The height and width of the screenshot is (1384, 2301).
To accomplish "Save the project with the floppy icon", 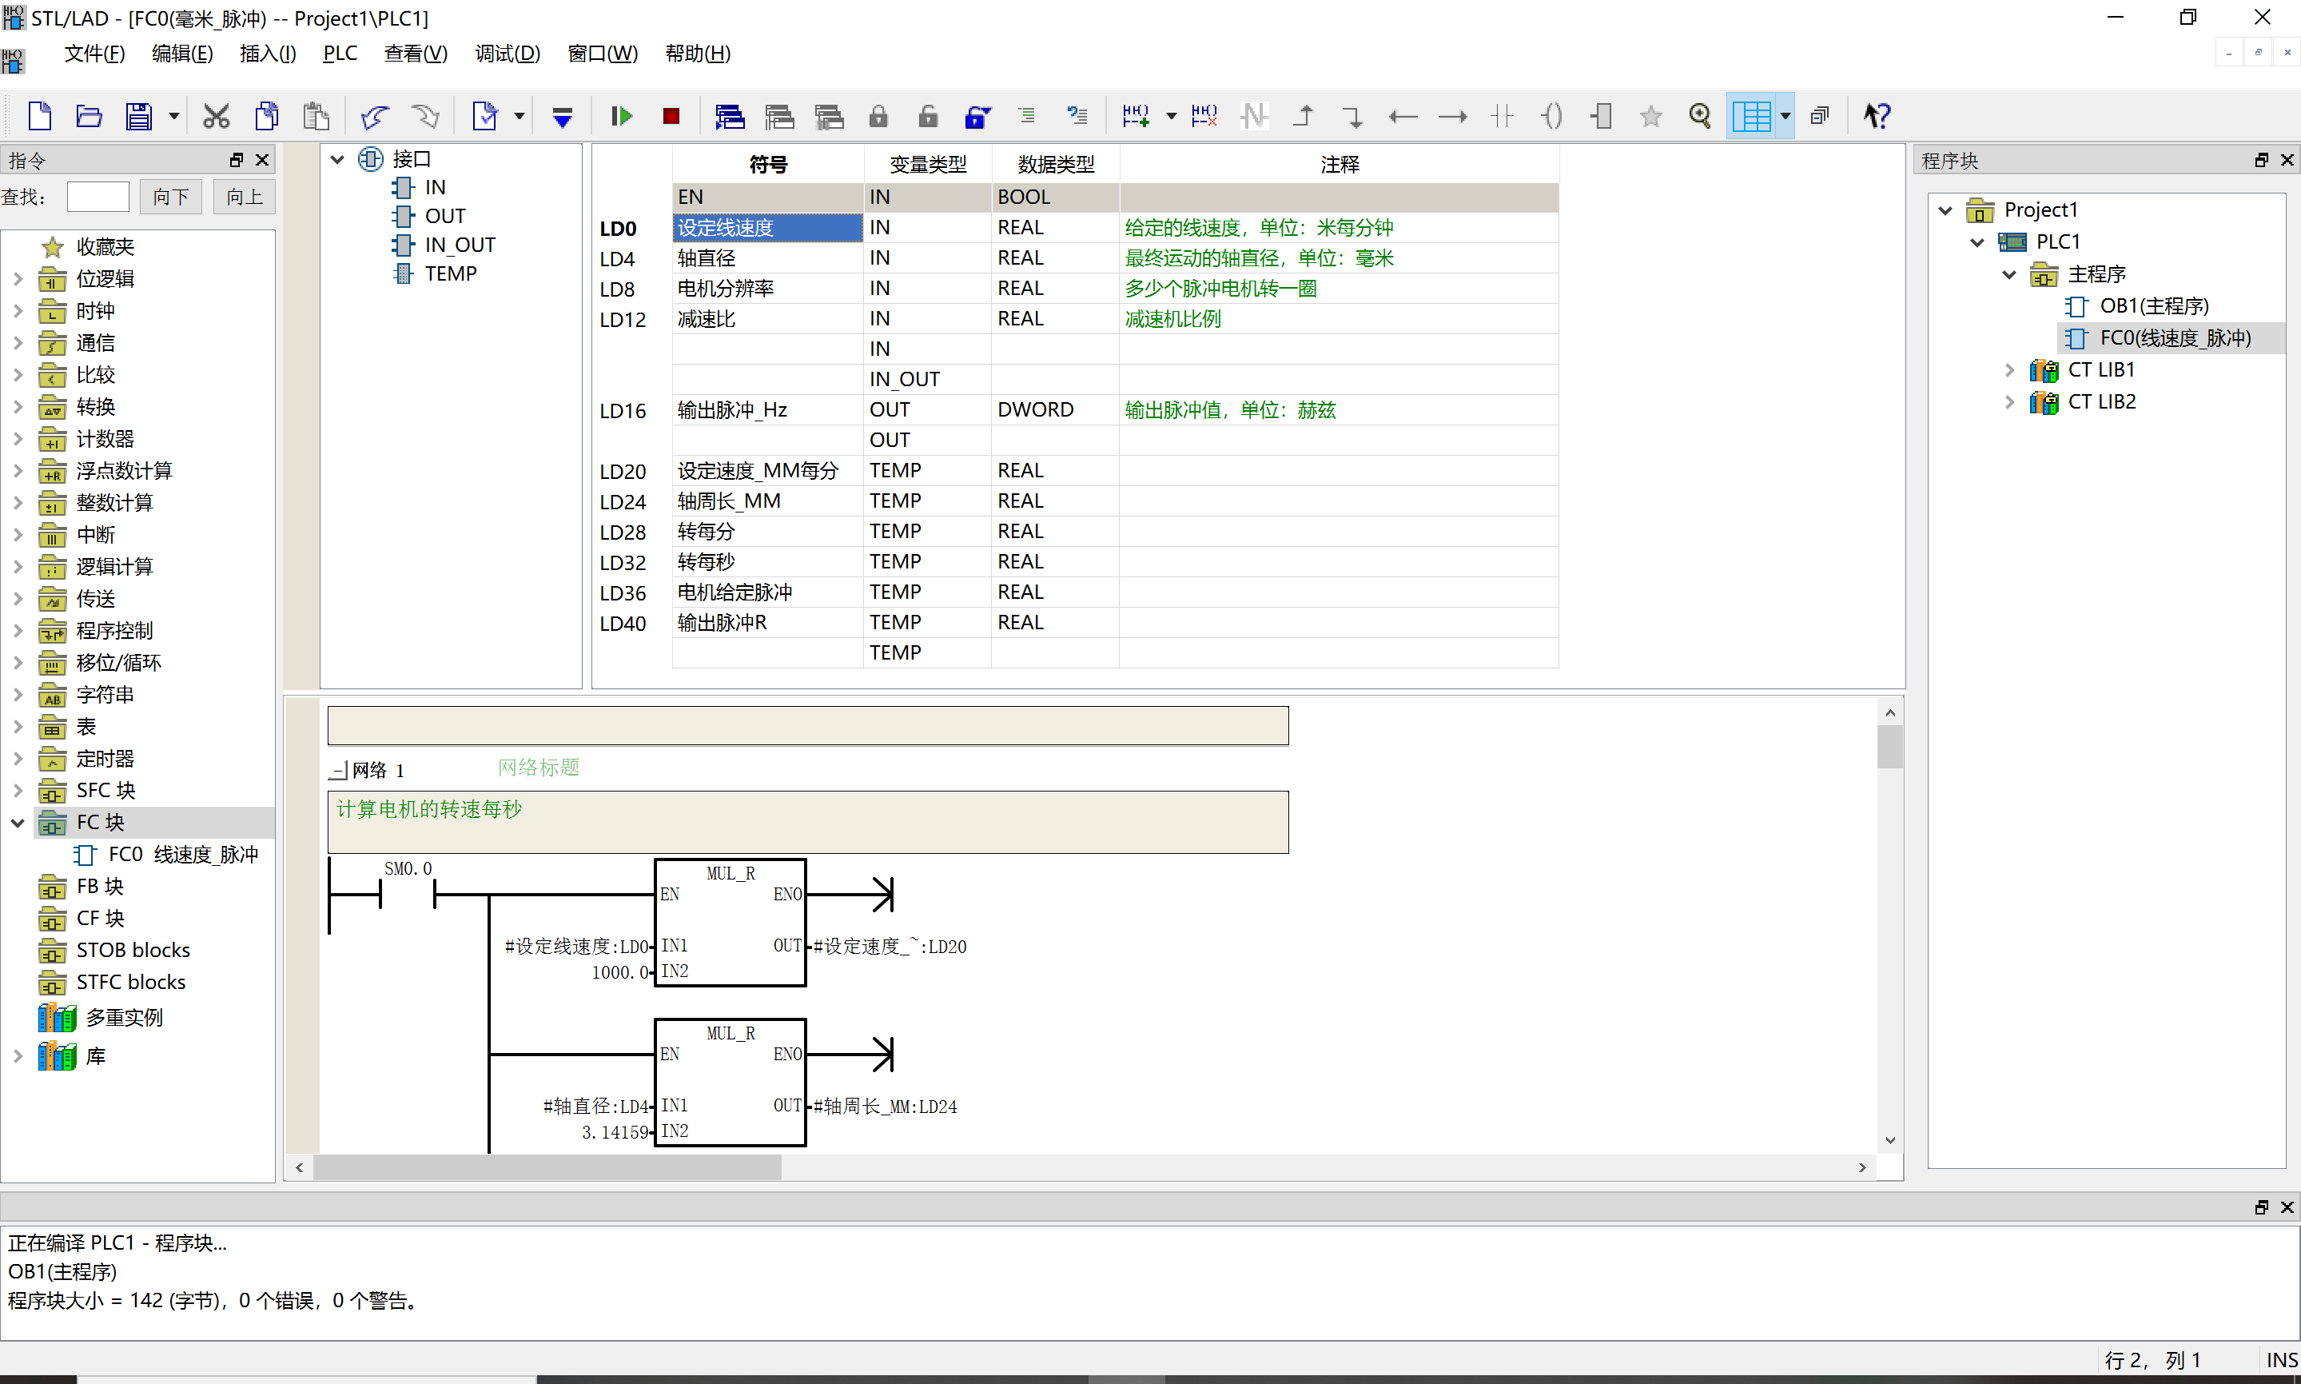I will 139,116.
